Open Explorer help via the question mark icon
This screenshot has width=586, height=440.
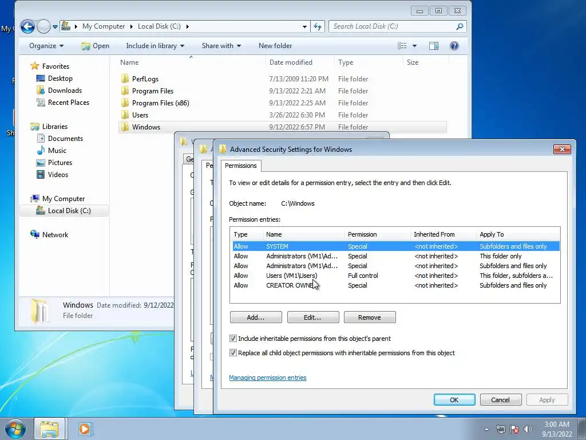pyautogui.click(x=454, y=46)
